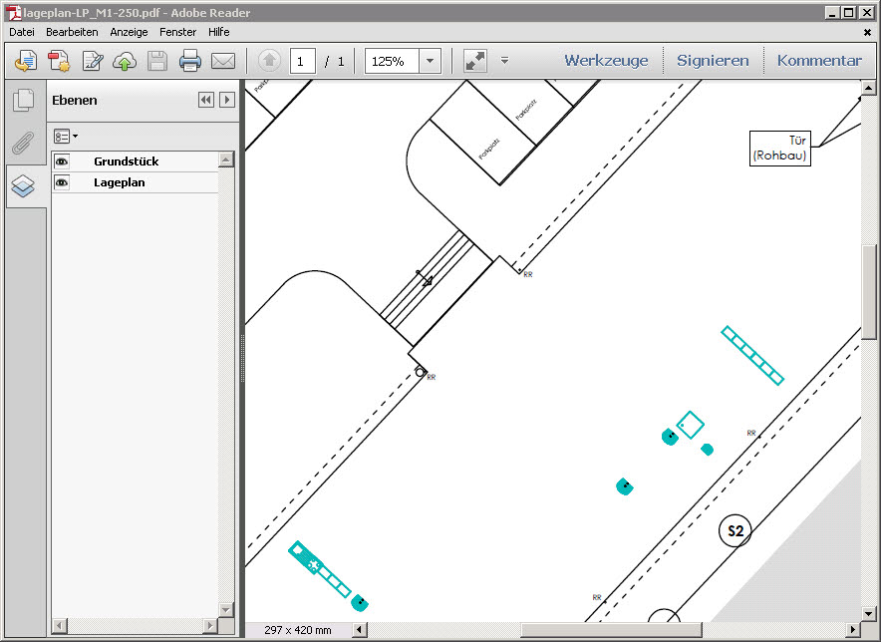Click the 125% zoom value field

392,61
